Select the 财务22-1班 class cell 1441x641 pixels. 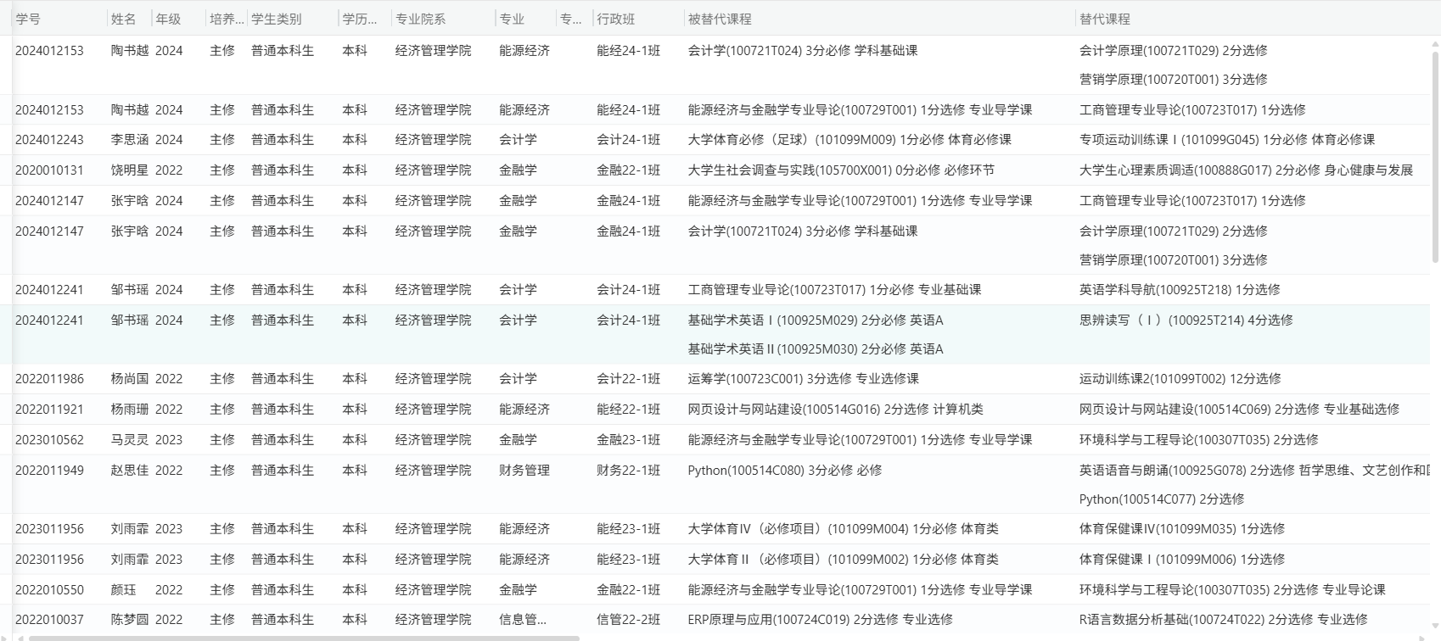tap(628, 471)
